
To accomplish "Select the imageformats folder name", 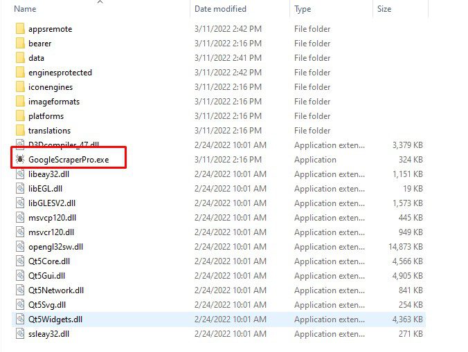I will [54, 102].
